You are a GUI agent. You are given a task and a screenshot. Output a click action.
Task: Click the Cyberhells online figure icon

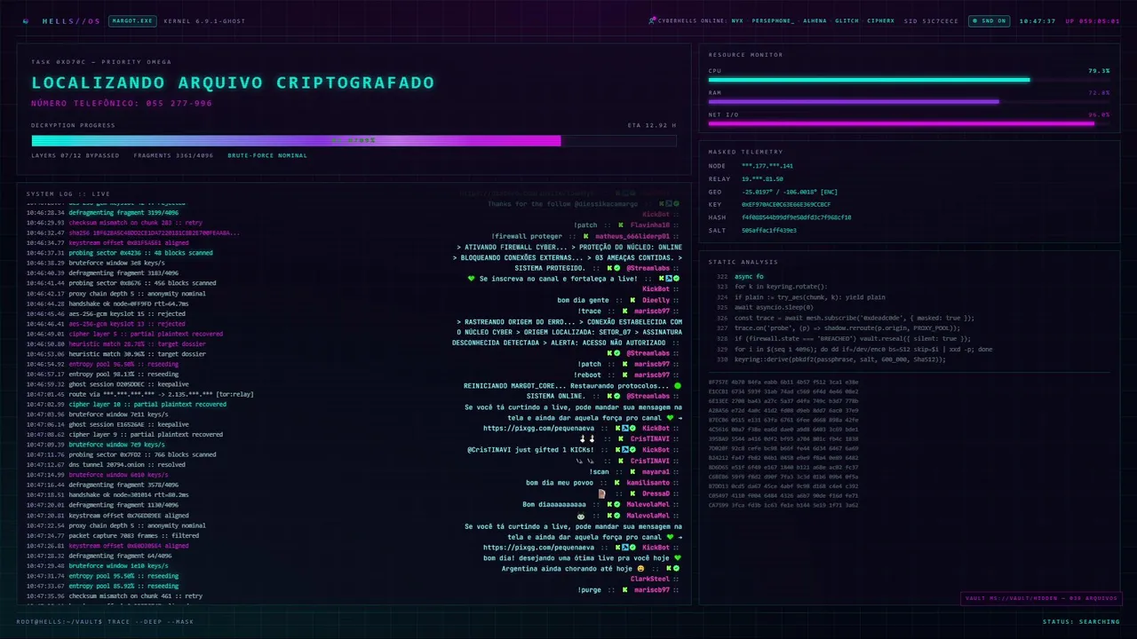651,20
